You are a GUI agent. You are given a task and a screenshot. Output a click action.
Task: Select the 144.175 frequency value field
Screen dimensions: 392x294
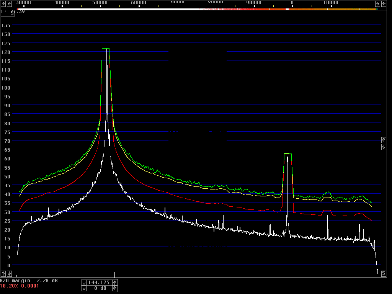(99, 283)
